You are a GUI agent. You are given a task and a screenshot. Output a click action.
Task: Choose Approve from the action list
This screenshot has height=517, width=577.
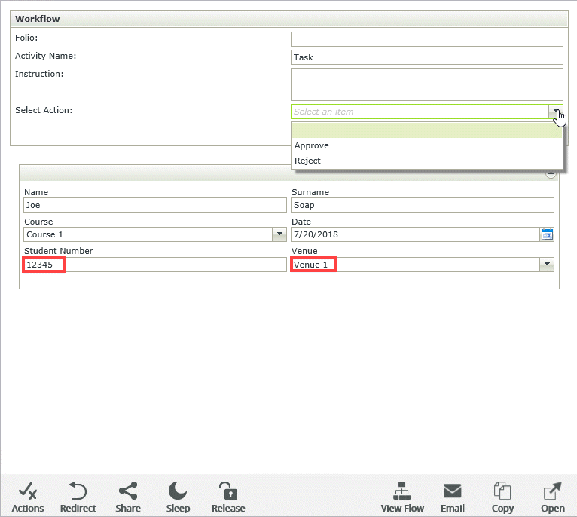point(427,145)
